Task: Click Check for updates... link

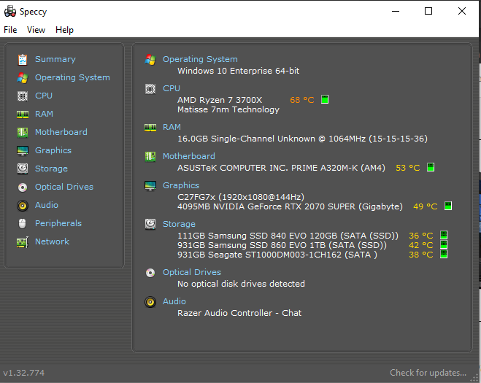Action: click(x=428, y=373)
